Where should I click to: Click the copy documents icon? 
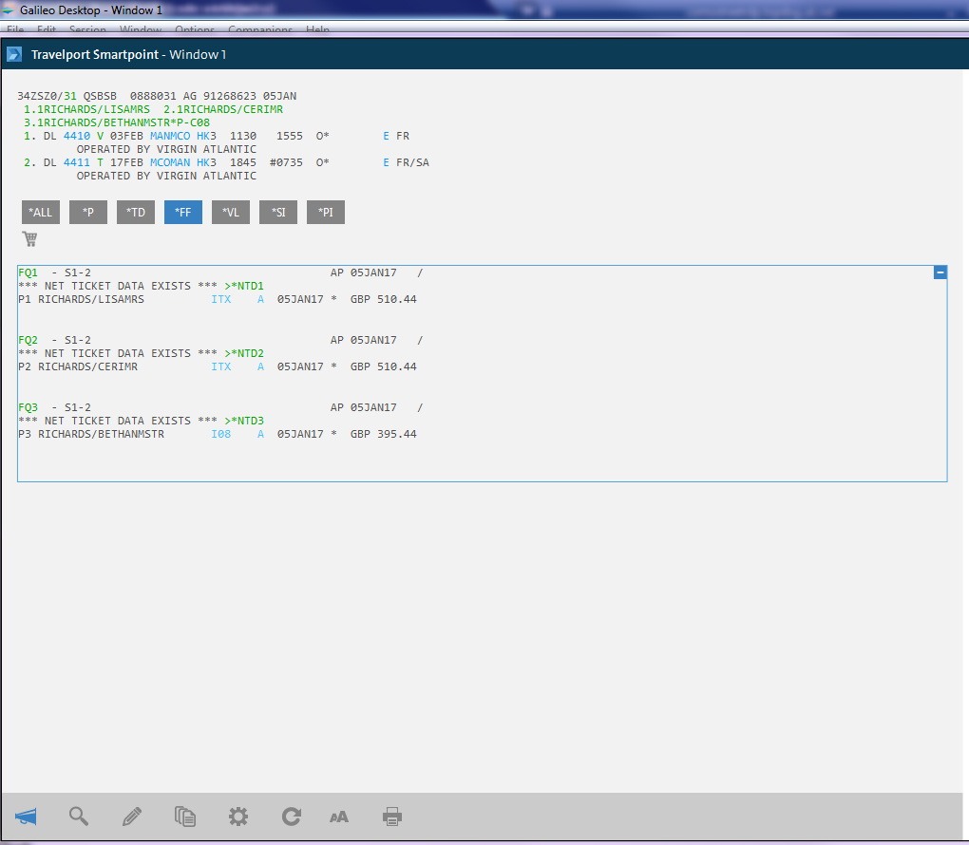[185, 817]
